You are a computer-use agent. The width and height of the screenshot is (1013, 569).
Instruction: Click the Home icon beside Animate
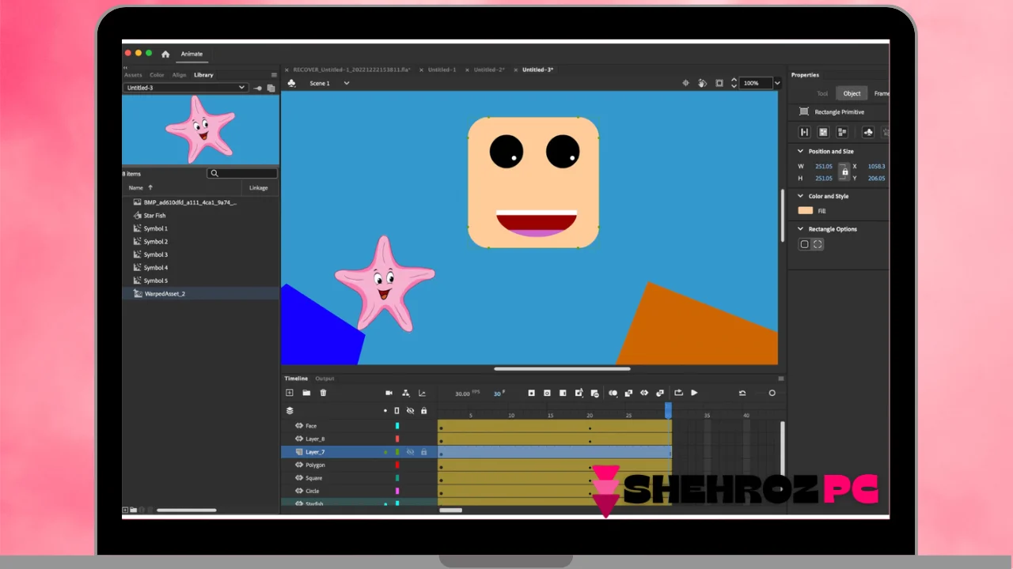point(165,54)
